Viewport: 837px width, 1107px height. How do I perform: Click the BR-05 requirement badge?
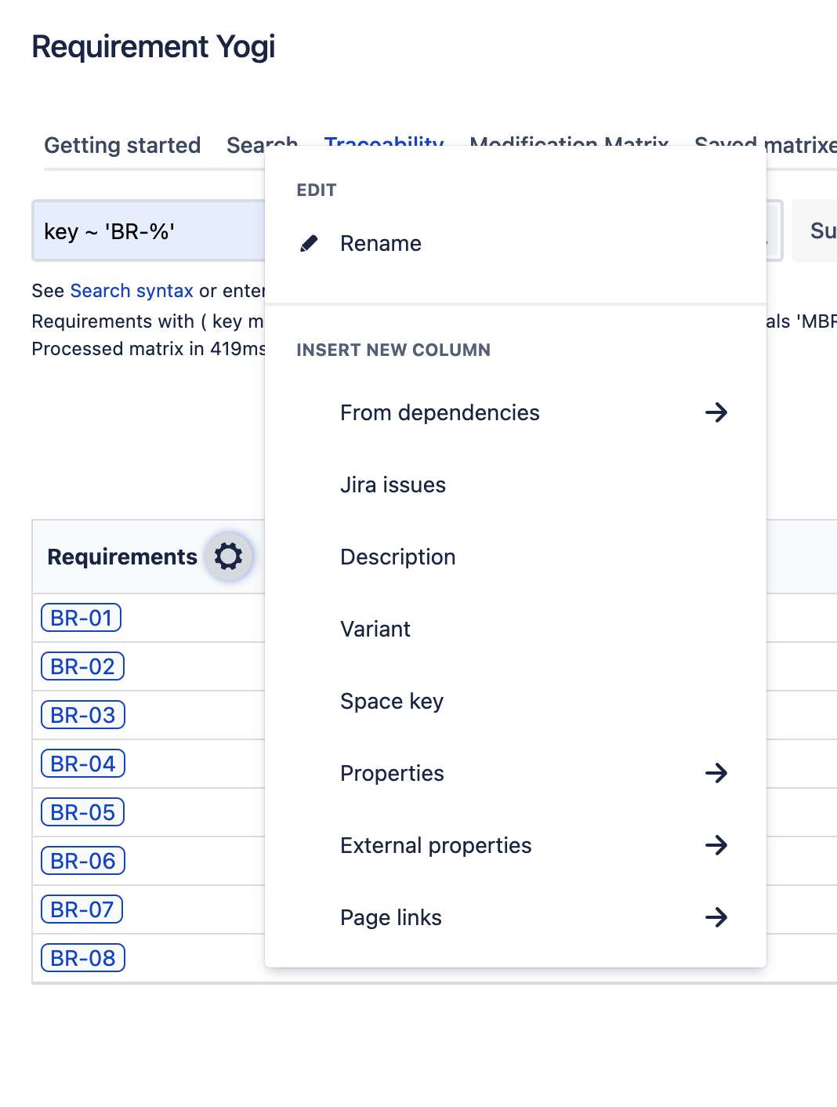click(83, 812)
